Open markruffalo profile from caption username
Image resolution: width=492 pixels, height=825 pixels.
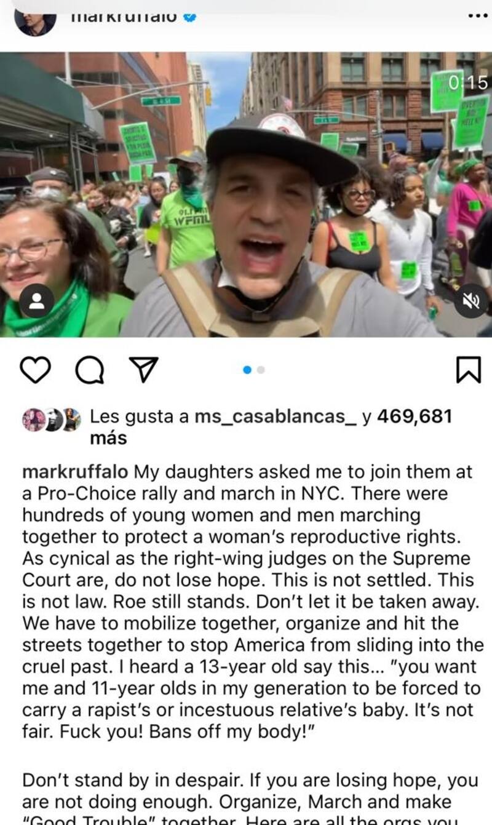76,472
